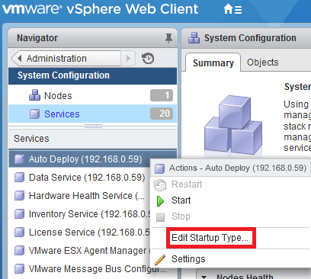Screen dimensions: 311x279
Task: Select the Auto Deploy (192.168.0.59) service
Action: tap(92, 159)
